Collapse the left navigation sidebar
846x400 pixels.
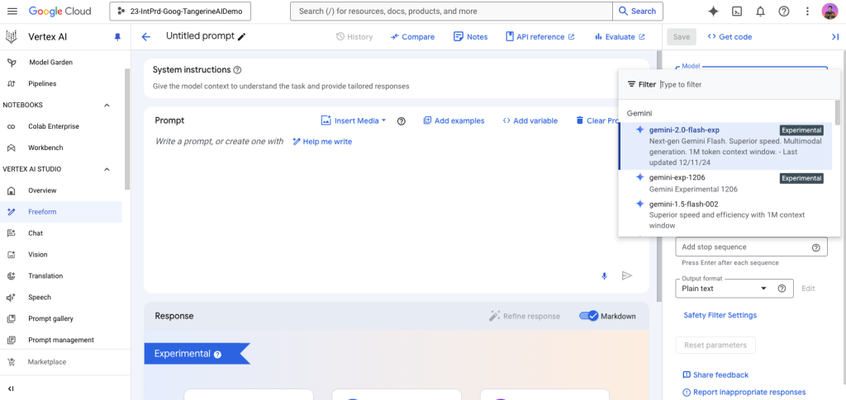point(11,388)
